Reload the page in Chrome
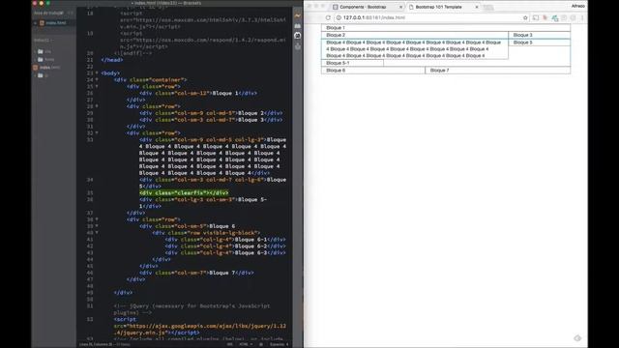The image size is (619, 348). click(x=328, y=17)
